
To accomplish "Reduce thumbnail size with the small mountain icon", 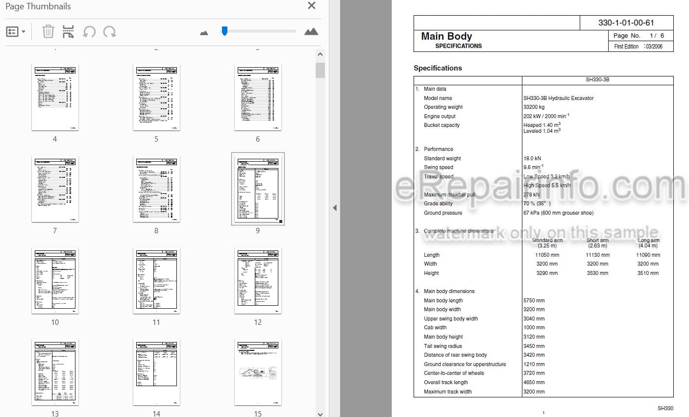I will click(x=204, y=33).
